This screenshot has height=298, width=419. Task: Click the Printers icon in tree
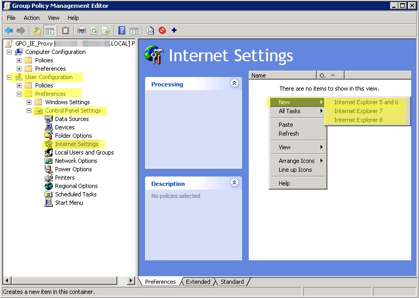pos(49,178)
